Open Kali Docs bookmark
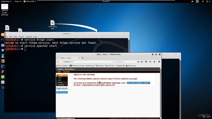 point(100,66)
